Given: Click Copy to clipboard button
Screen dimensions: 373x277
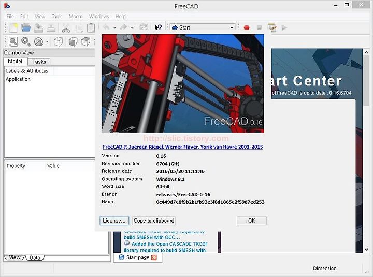Looking at the screenshot, I should point(154,221).
